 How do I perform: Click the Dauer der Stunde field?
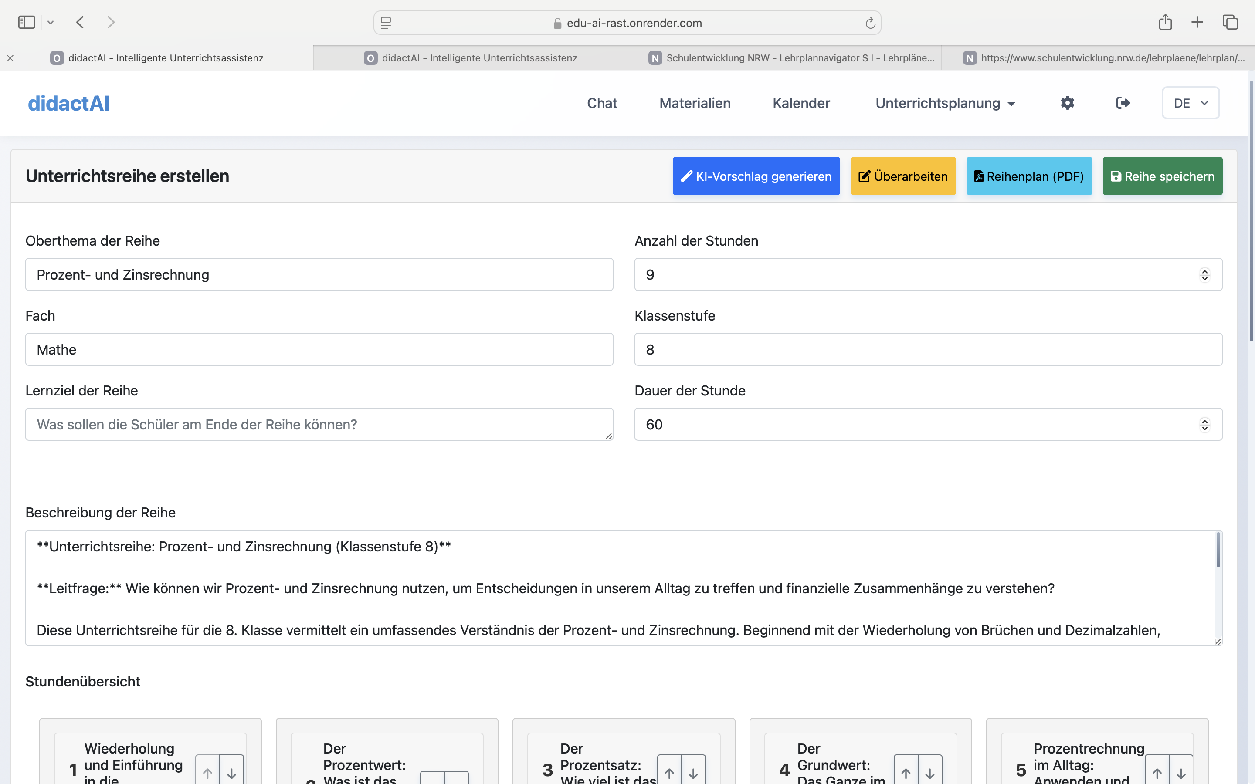[928, 424]
